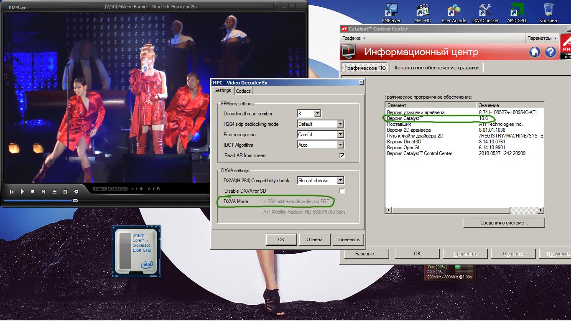Image resolution: width=571 pixels, height=321 pixels.
Task: Click the H264 codec indicator in KMPlayer
Action: tap(99, 189)
